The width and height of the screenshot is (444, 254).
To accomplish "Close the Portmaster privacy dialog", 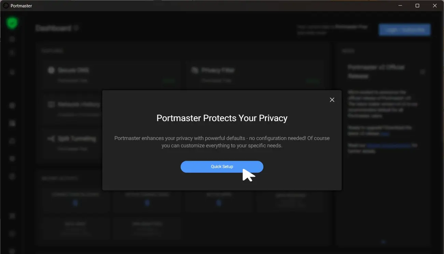I will tap(332, 100).
